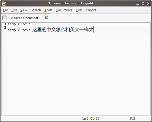Click the Ln 2, Col 26 status
The image size is (152, 122).
coord(91,118)
